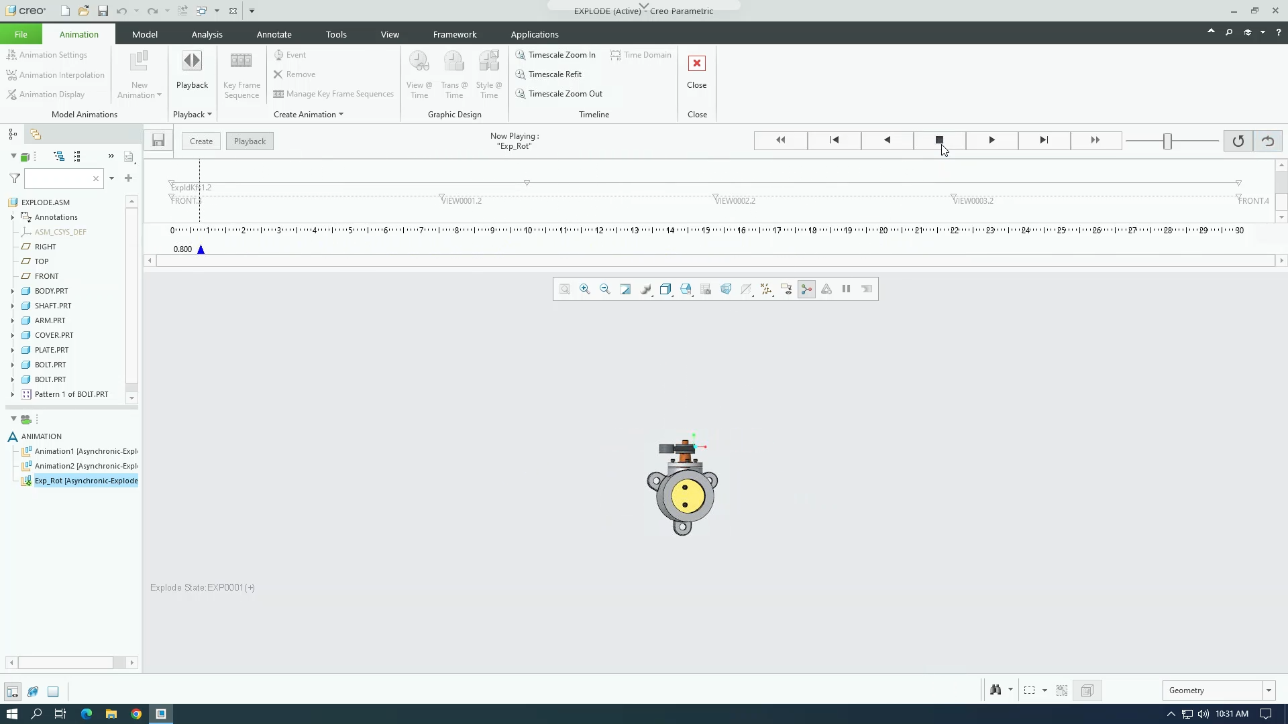Open the Datum Display Filters icon

(x=766, y=289)
